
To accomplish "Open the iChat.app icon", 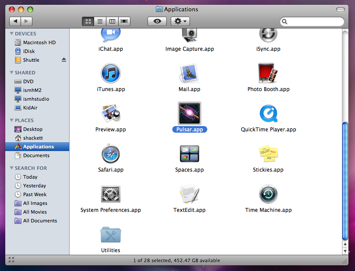I will pyautogui.click(x=110, y=35).
